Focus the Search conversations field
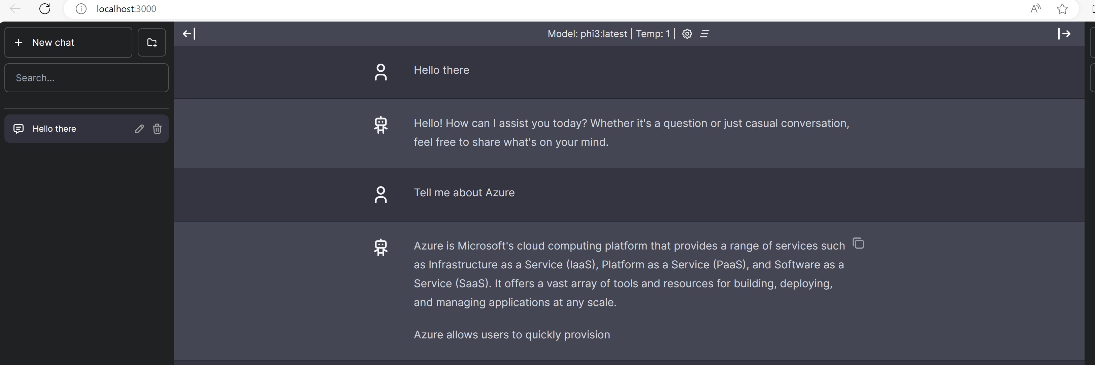Viewport: 1095px width, 365px height. [86, 78]
